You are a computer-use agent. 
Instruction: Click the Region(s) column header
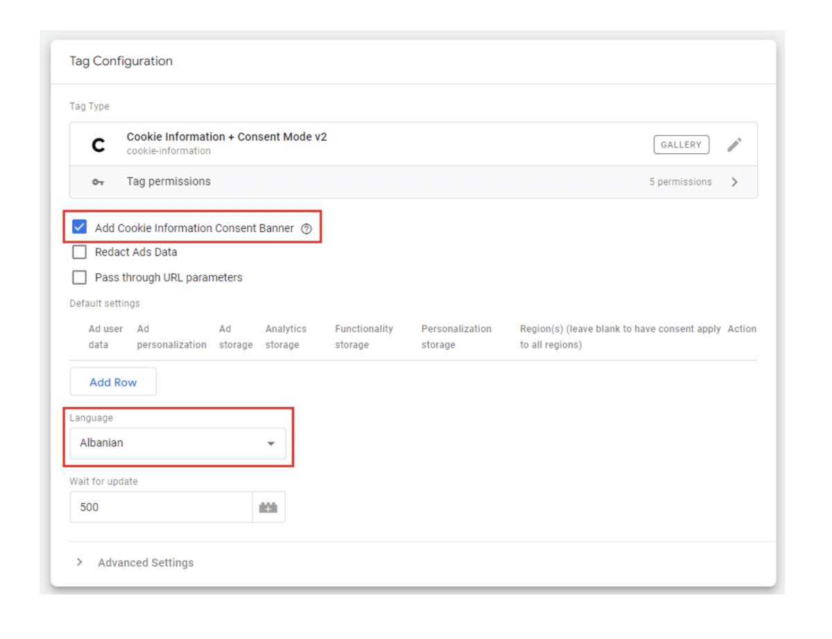621,336
